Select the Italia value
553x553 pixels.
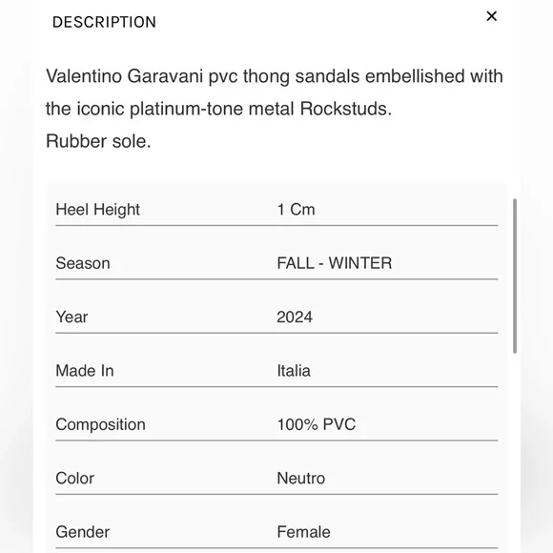[294, 371]
